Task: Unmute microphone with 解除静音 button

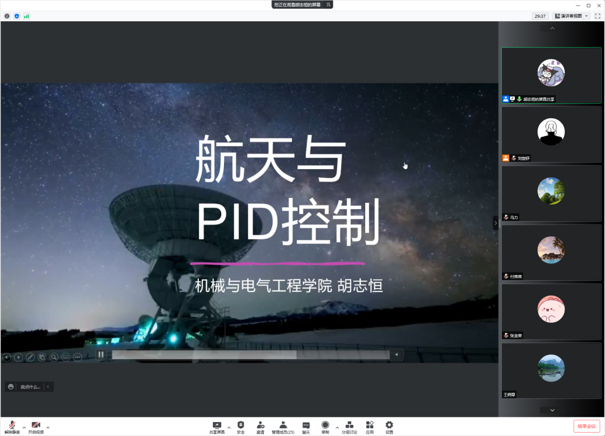Action: (12, 426)
